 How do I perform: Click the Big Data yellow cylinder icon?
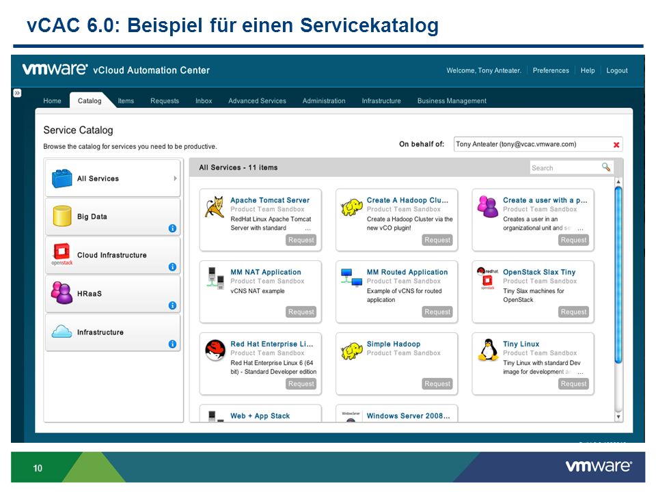(x=62, y=216)
